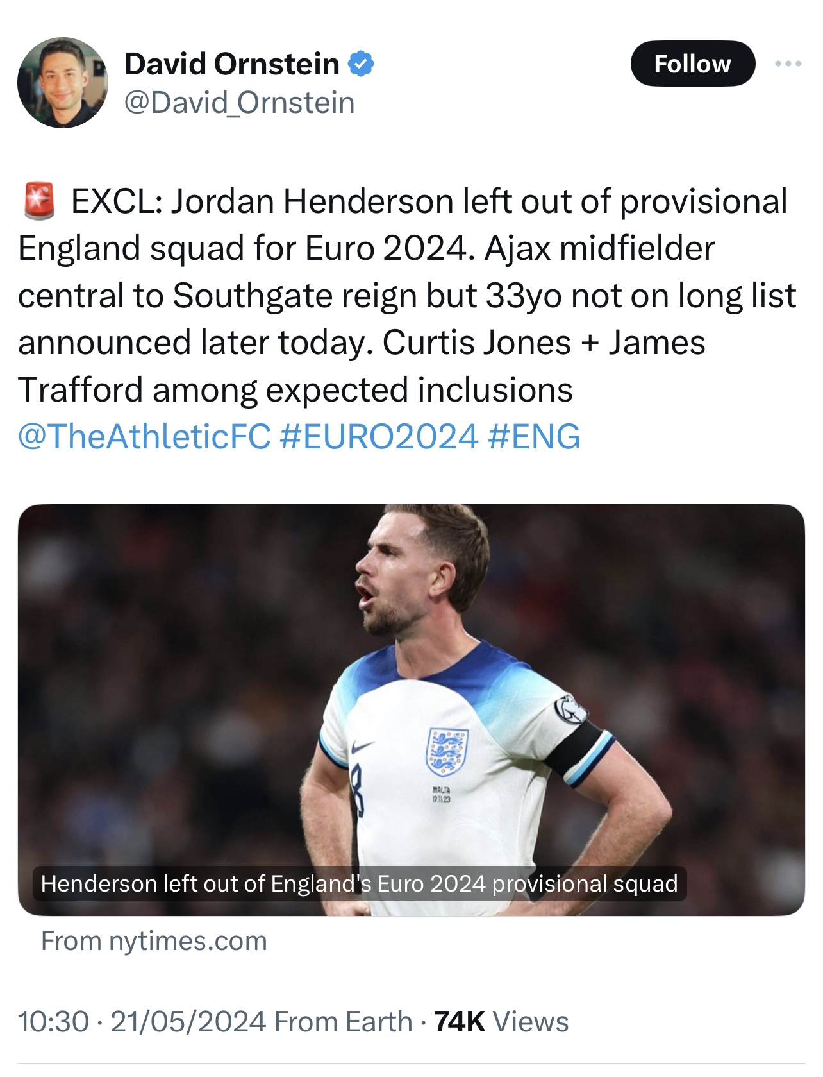Click the red siren emoji
Image resolution: width=823 pixels, height=1077 pixels.
coord(39,201)
